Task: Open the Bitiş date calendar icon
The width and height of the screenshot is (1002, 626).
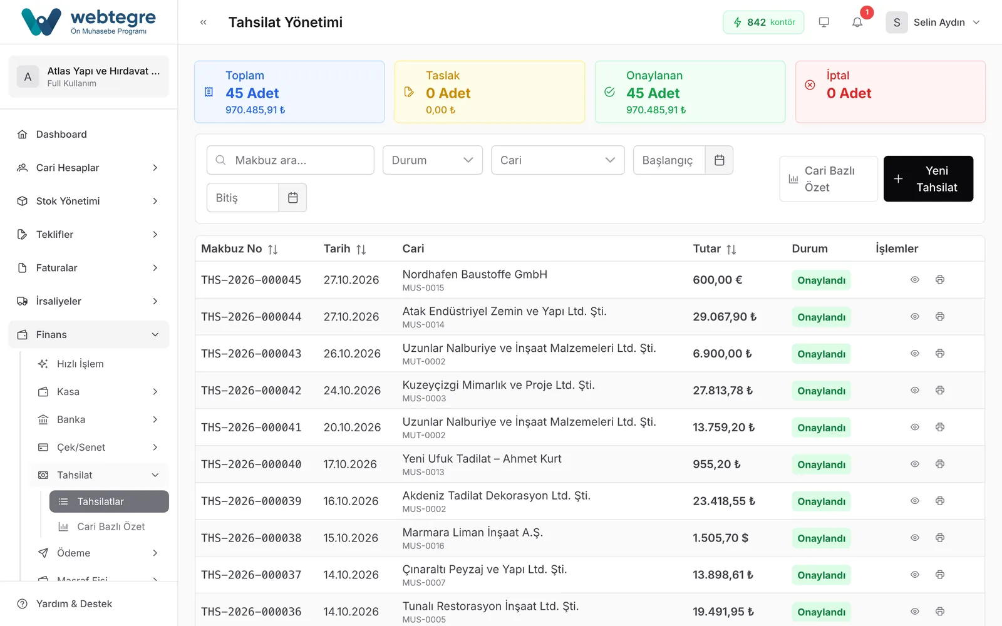Action: point(292,198)
